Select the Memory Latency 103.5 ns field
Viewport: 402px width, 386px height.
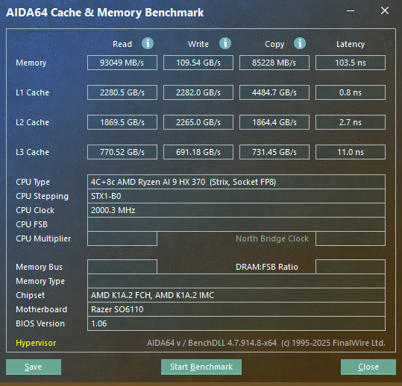click(351, 63)
